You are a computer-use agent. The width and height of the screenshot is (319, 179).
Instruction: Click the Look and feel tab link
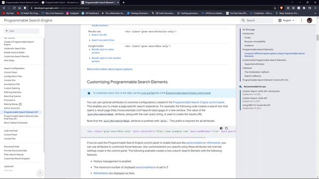[x=148, y=93]
